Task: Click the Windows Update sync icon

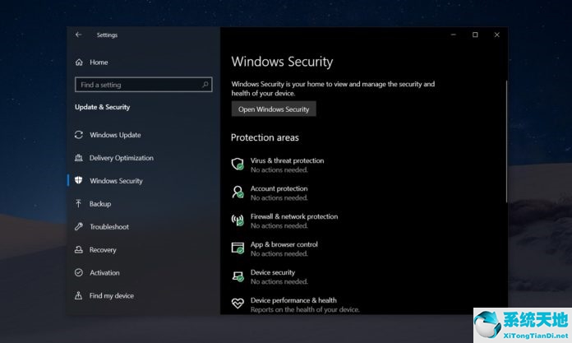Action: pos(79,135)
